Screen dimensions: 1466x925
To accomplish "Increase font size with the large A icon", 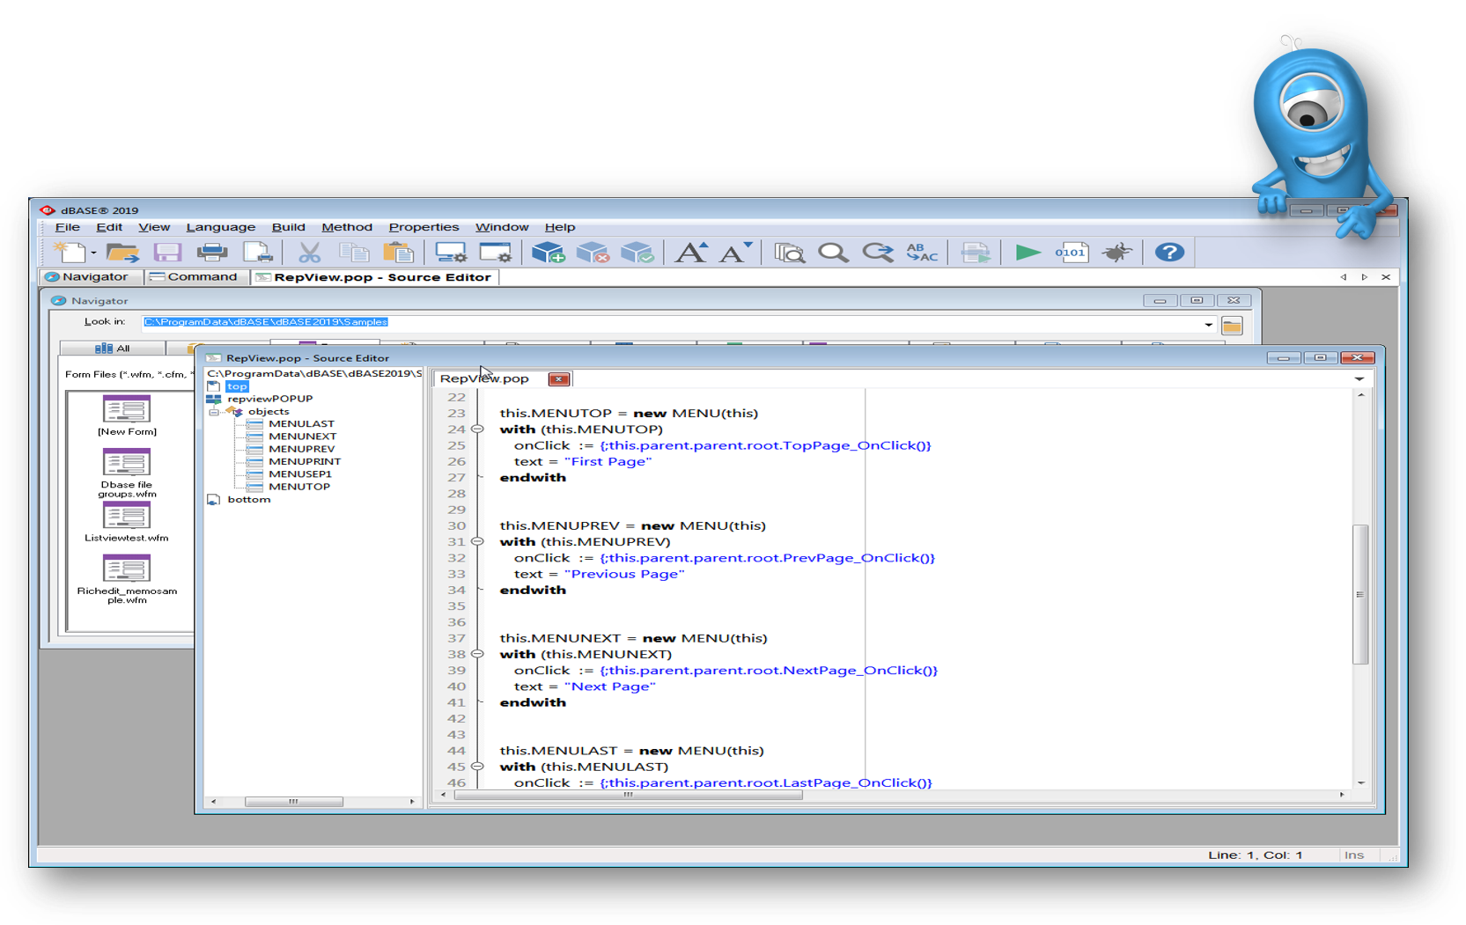I will point(692,253).
